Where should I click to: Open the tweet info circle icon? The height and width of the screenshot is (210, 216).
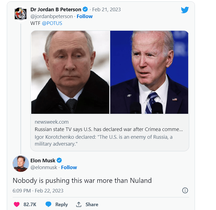(x=185, y=190)
